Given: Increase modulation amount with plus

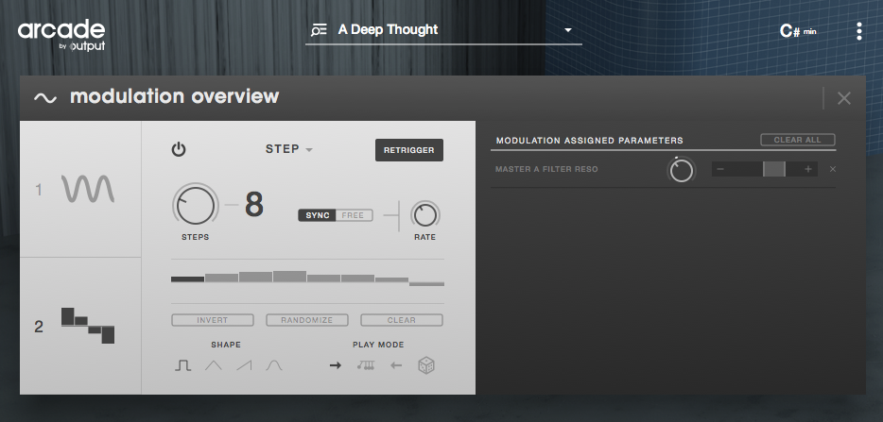Looking at the screenshot, I should [808, 169].
